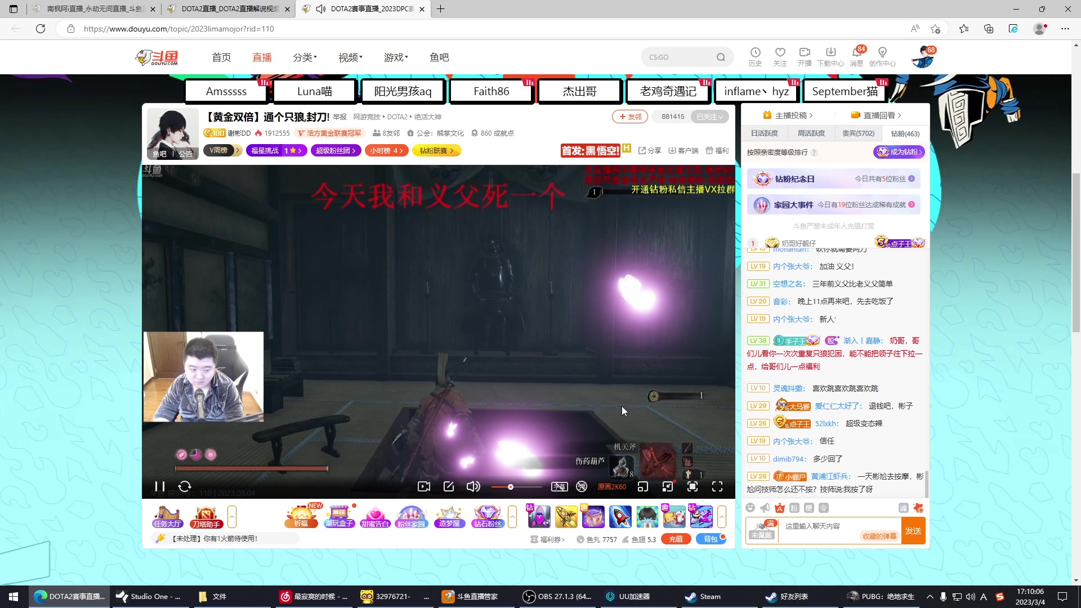
Task: Open the 福利 gift benefits icon
Action: point(717,150)
